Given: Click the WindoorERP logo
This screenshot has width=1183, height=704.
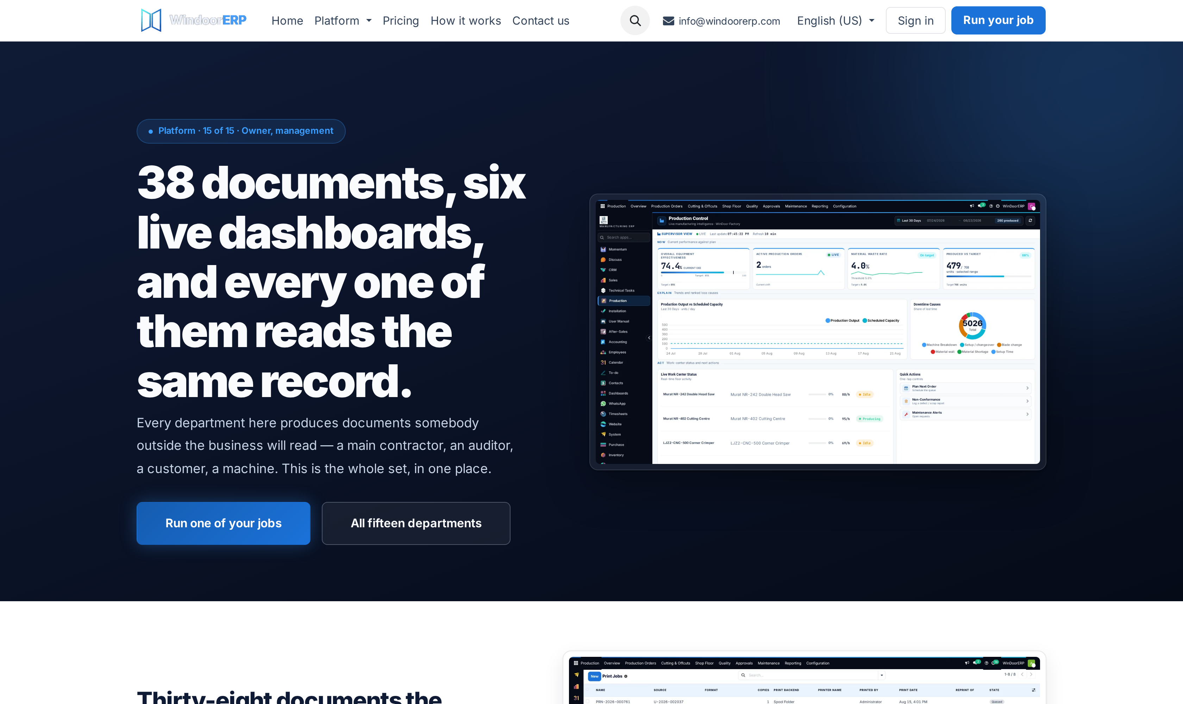Looking at the screenshot, I should point(194,20).
